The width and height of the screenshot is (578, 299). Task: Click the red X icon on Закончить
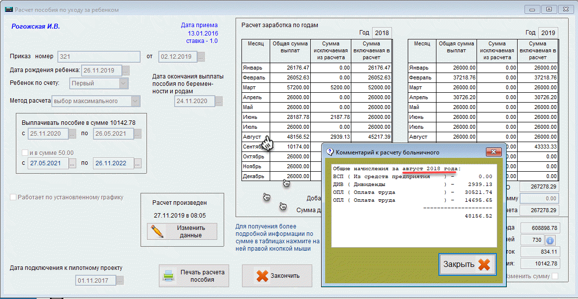(x=262, y=276)
